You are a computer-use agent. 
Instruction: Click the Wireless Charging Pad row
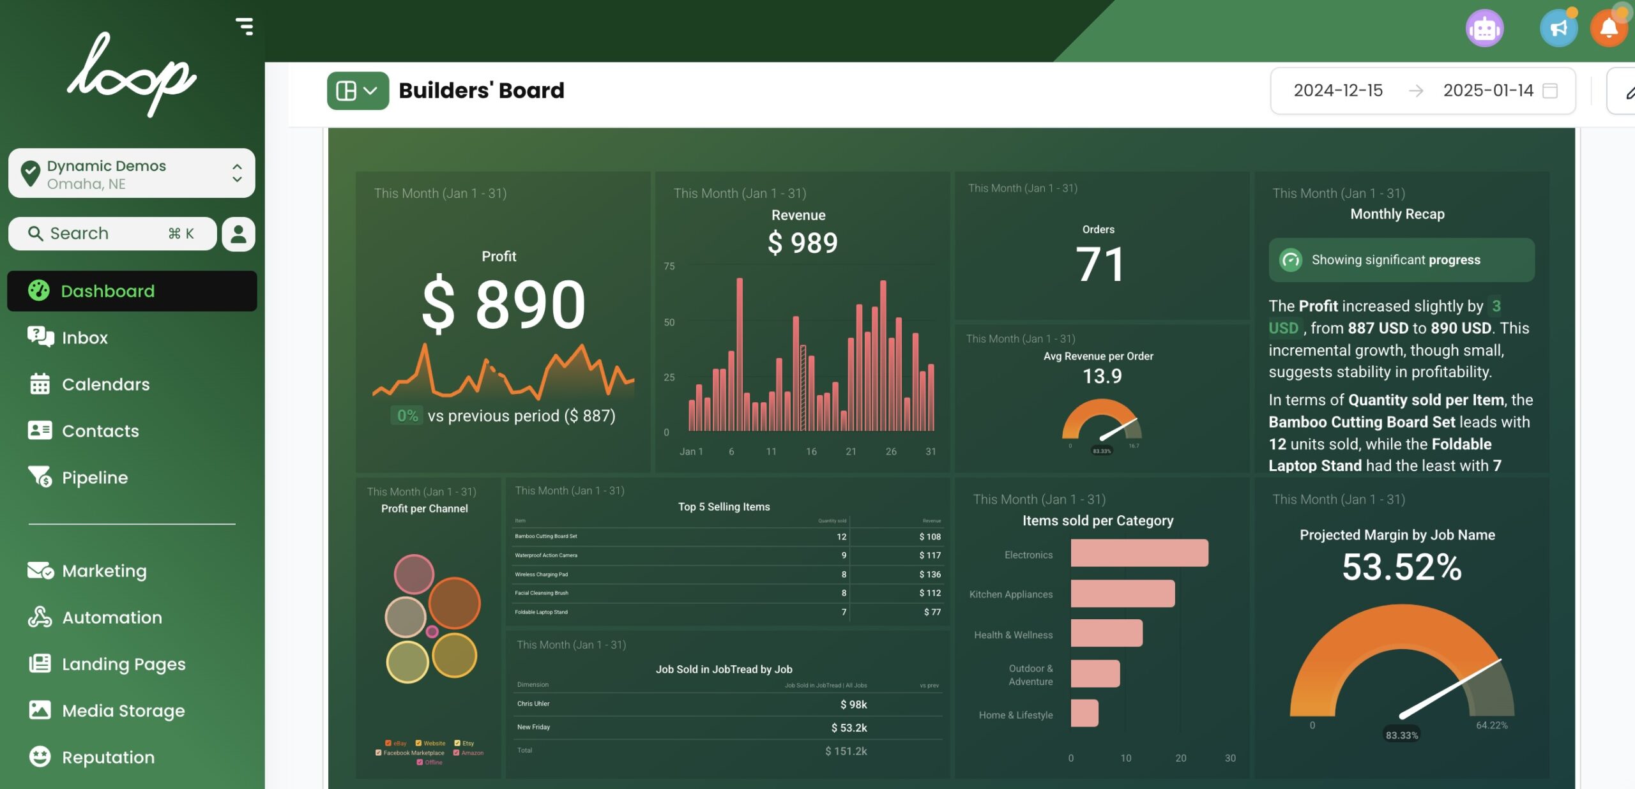coord(727,575)
